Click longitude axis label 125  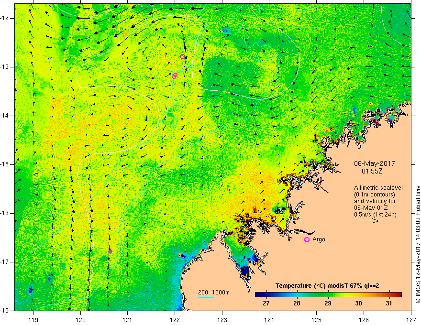(x=317, y=320)
